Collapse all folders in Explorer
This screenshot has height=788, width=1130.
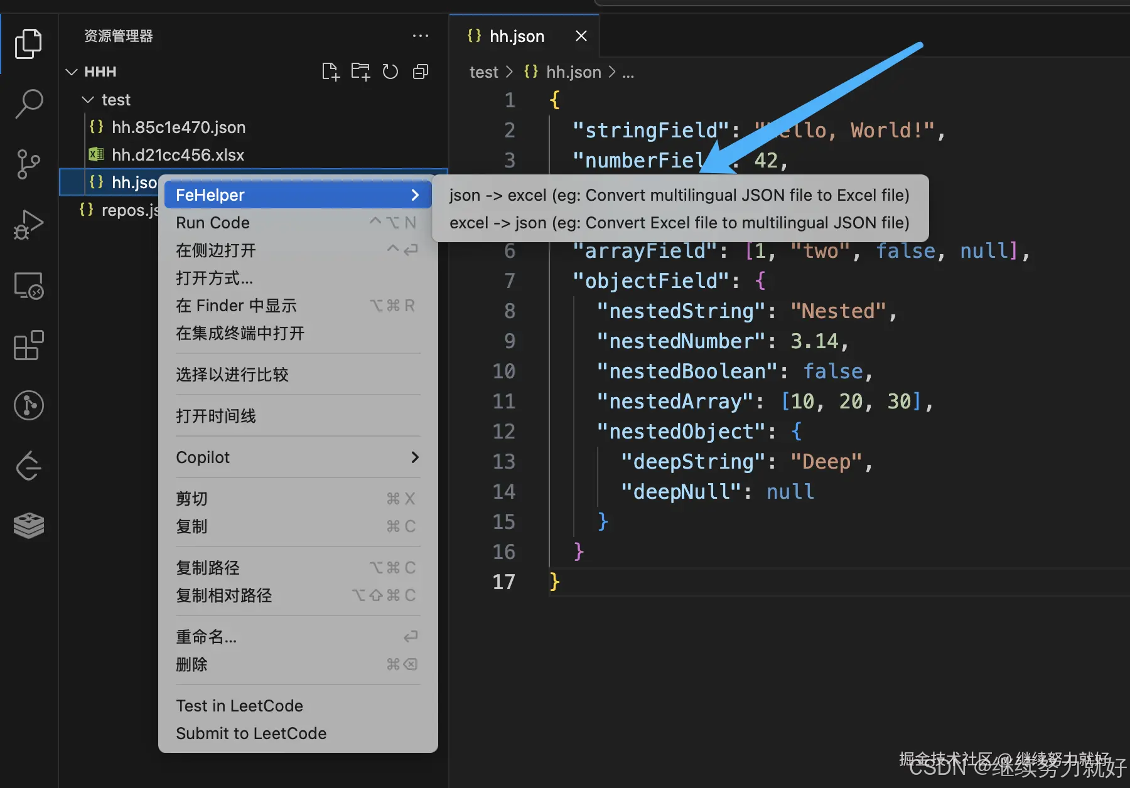pos(420,72)
